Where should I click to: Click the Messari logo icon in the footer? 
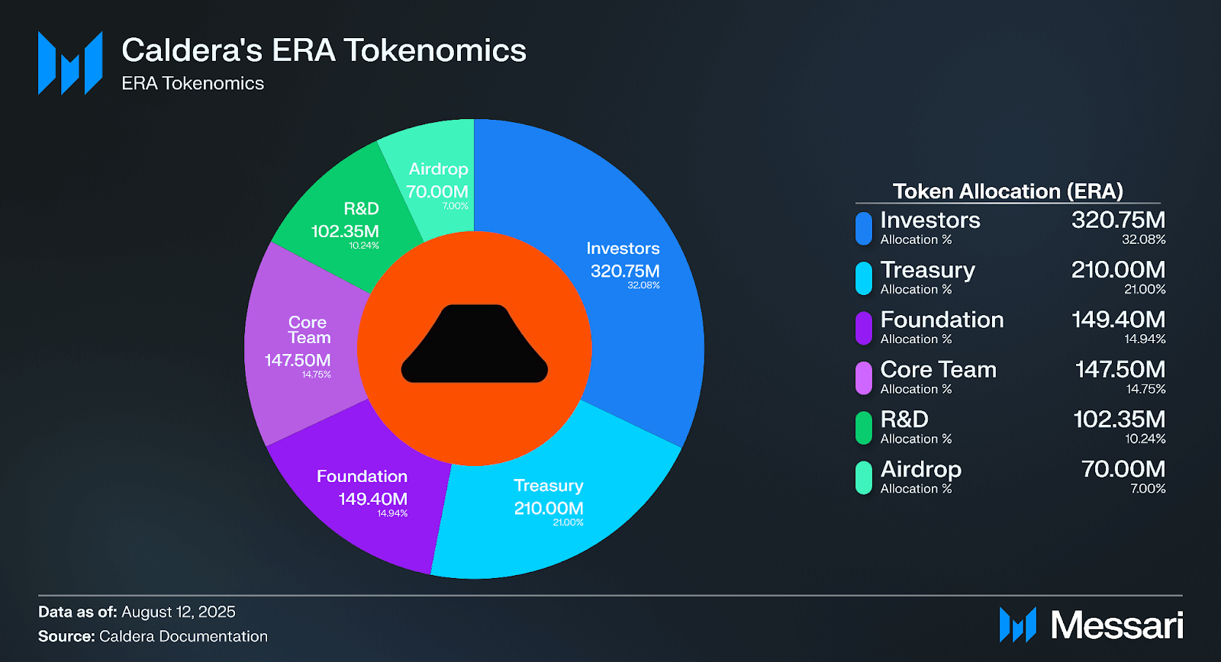[x=1018, y=625]
